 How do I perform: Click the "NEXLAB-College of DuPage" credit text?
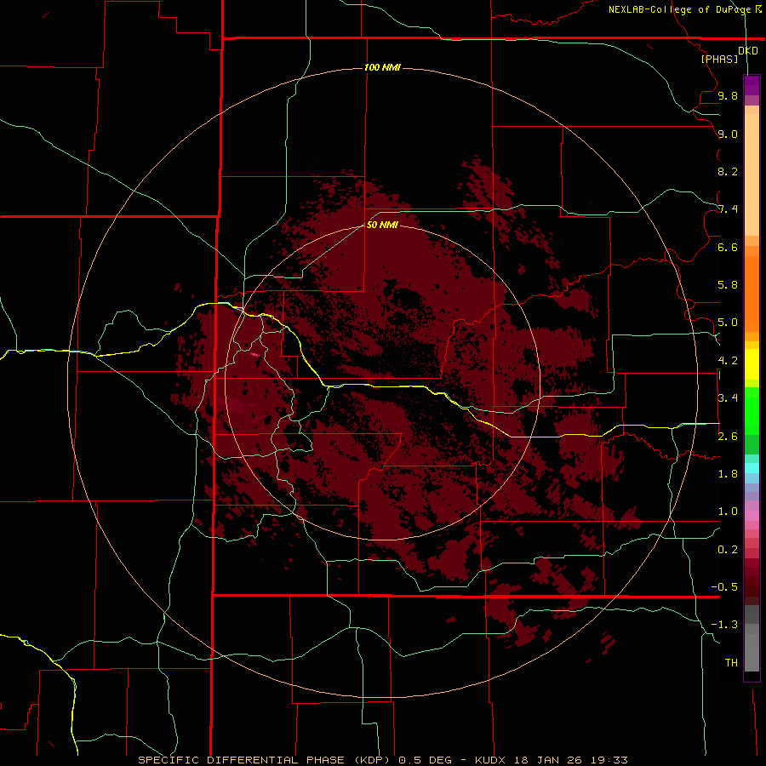tap(680, 9)
